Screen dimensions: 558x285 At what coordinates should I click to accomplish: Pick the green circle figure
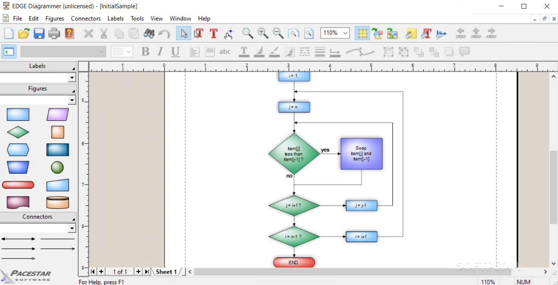click(x=58, y=168)
